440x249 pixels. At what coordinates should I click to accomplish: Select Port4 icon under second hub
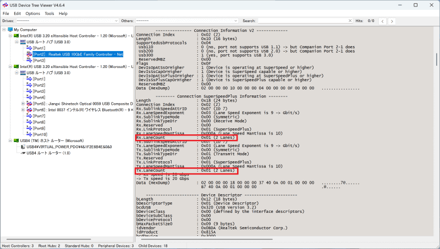point(29,97)
